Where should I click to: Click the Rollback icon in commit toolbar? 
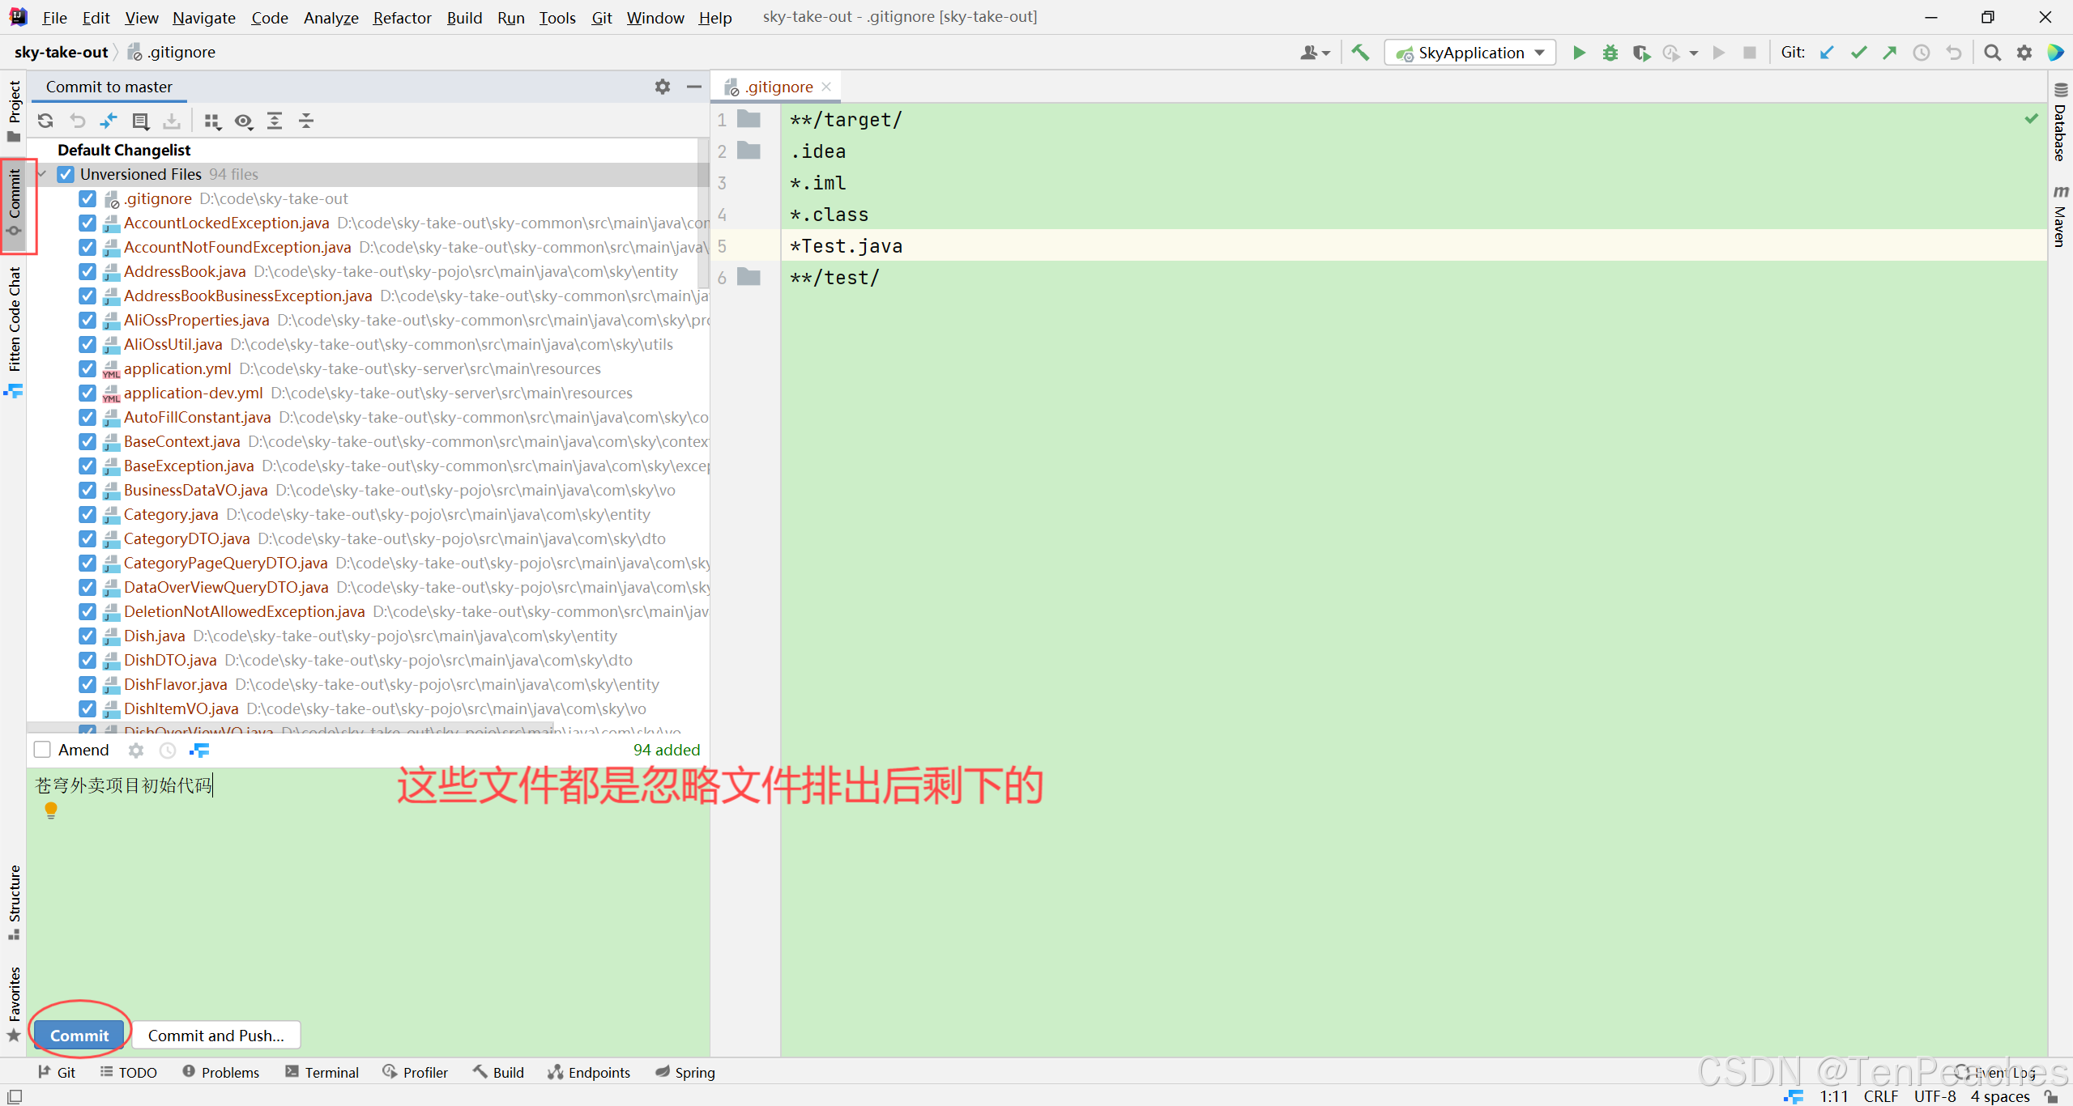click(x=77, y=121)
